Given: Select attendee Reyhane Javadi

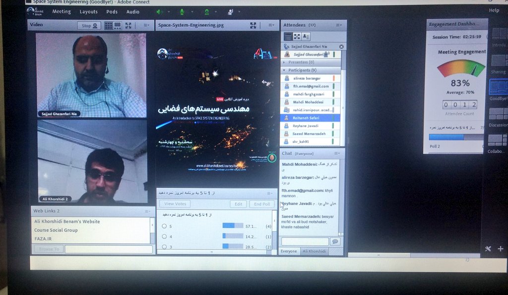Looking at the screenshot, I should (x=311, y=126).
